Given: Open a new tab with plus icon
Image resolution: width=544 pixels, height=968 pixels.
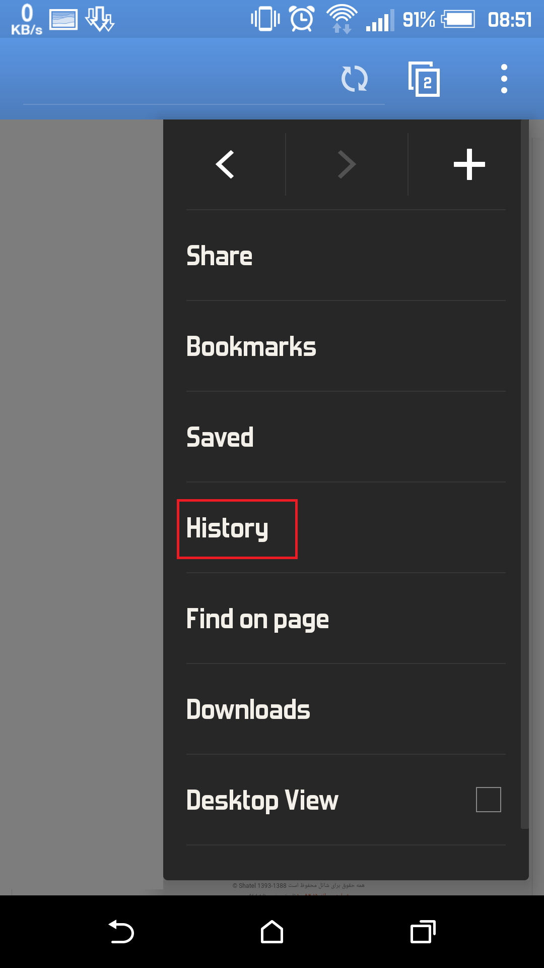Looking at the screenshot, I should pyautogui.click(x=469, y=164).
